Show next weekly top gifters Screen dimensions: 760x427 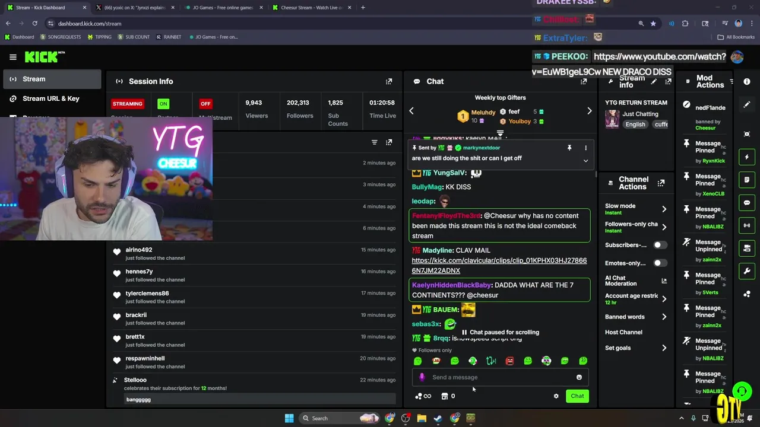click(589, 111)
